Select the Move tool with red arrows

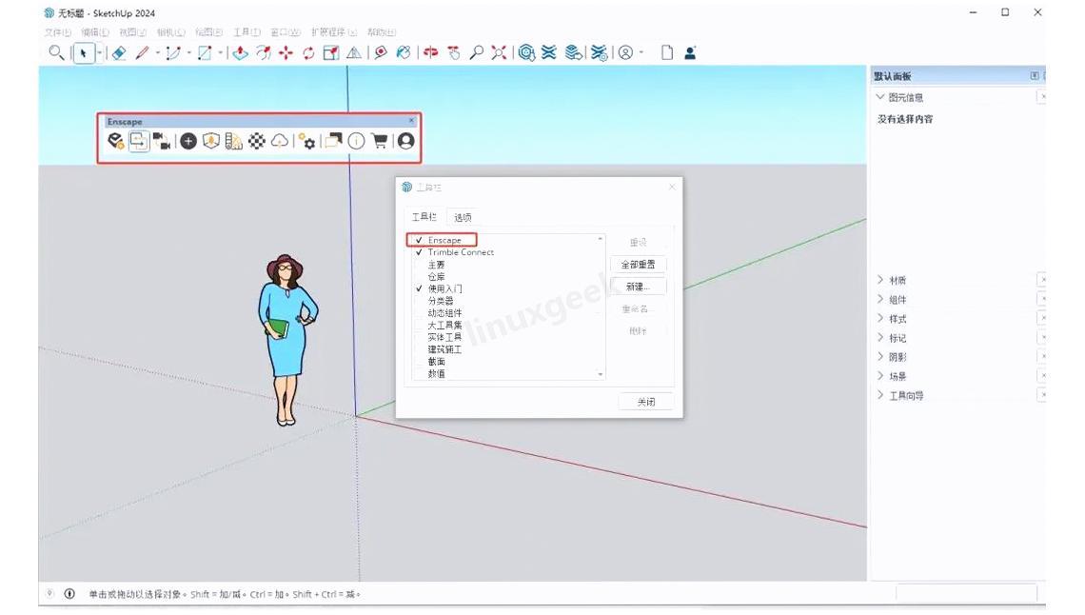click(x=286, y=53)
